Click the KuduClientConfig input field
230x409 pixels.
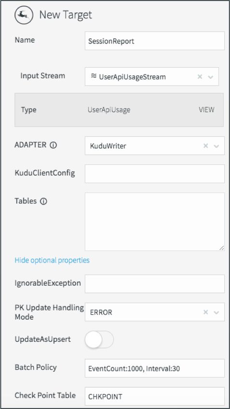pos(155,174)
